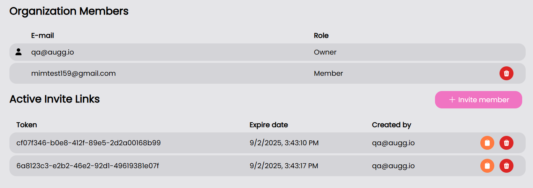Click the Invite member button
The image size is (533, 188).
tap(478, 100)
